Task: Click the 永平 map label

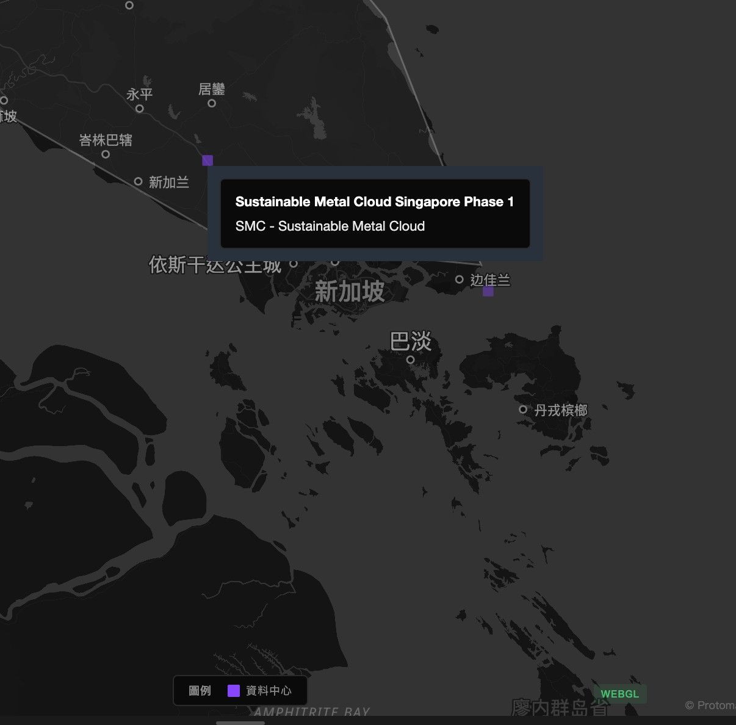Action: [x=140, y=95]
